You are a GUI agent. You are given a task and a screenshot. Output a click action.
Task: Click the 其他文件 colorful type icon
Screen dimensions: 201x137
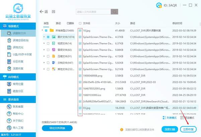click(x=54, y=69)
